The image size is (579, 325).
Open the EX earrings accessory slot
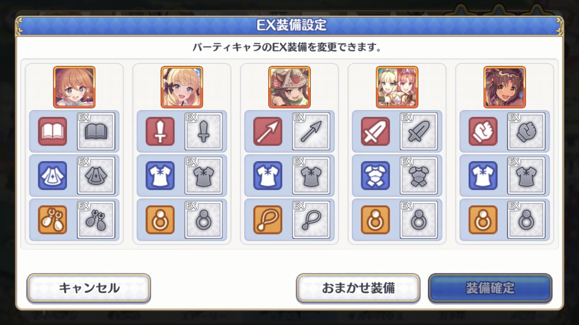(96, 220)
